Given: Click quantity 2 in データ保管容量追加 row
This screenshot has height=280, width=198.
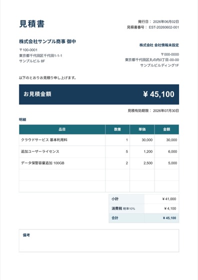Looking at the screenshot, I should (127, 163).
